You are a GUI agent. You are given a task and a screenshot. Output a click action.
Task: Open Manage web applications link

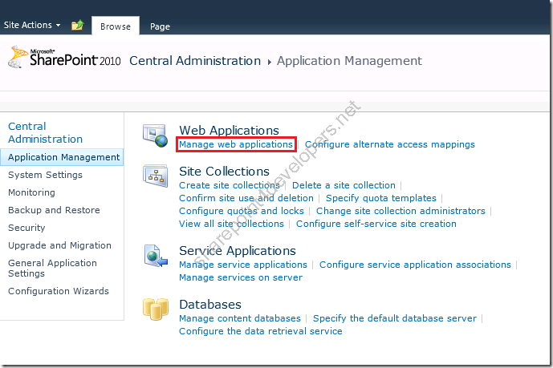pos(236,144)
